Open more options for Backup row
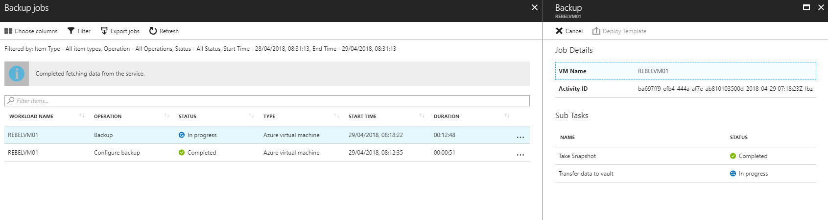828x220 pixels. 520,138
